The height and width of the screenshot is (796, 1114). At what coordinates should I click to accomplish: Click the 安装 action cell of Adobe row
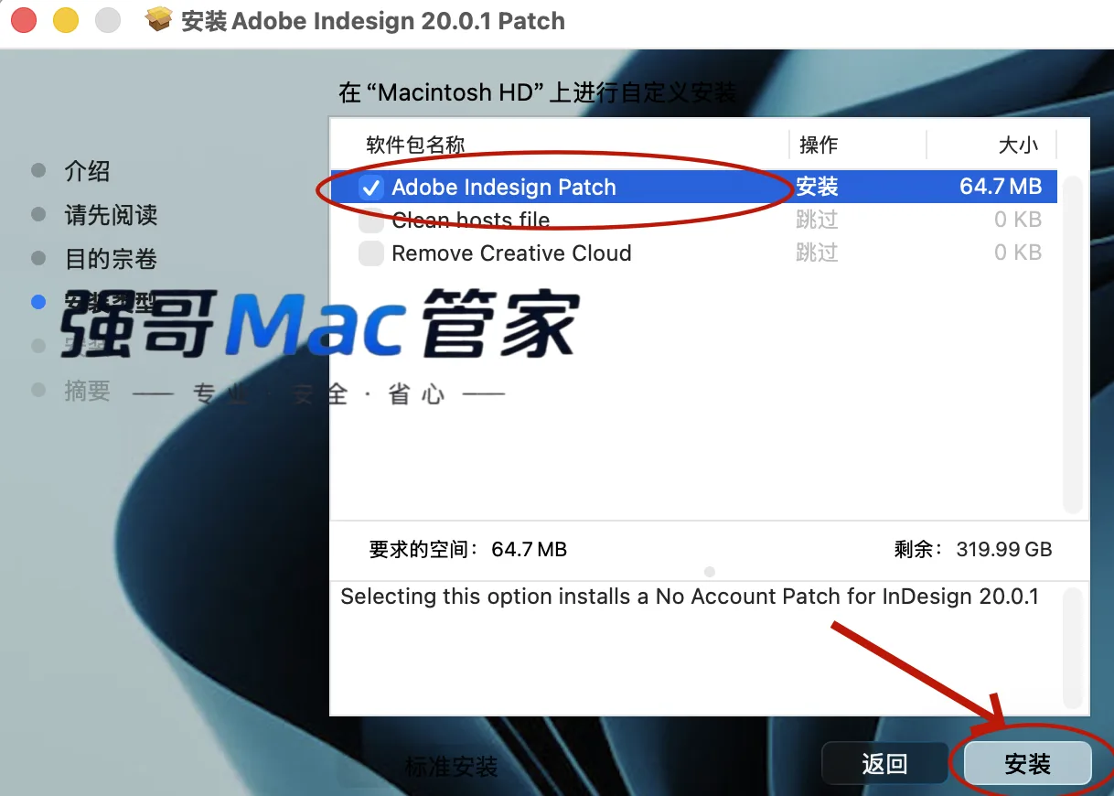(x=817, y=188)
